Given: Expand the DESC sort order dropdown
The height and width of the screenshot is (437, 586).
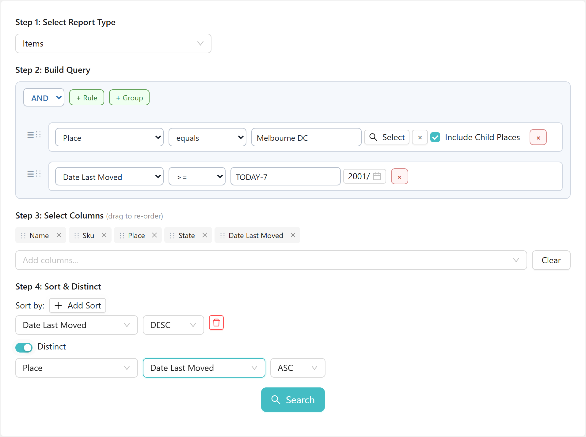Looking at the screenshot, I should pos(173,325).
